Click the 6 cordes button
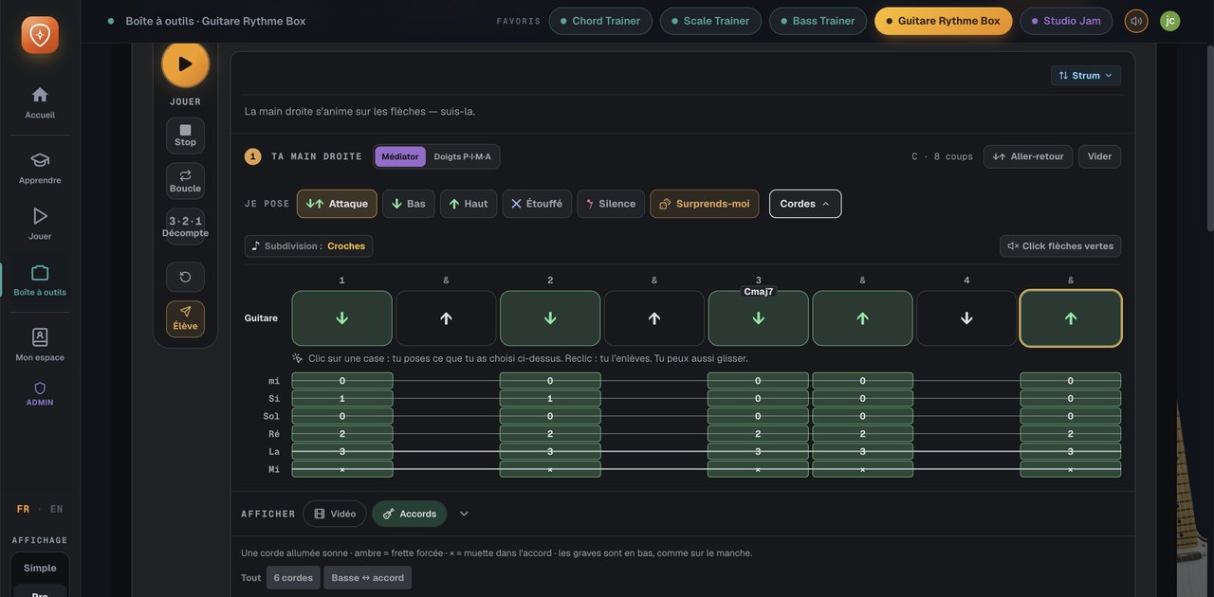Image resolution: width=1214 pixels, height=597 pixels. coord(293,578)
